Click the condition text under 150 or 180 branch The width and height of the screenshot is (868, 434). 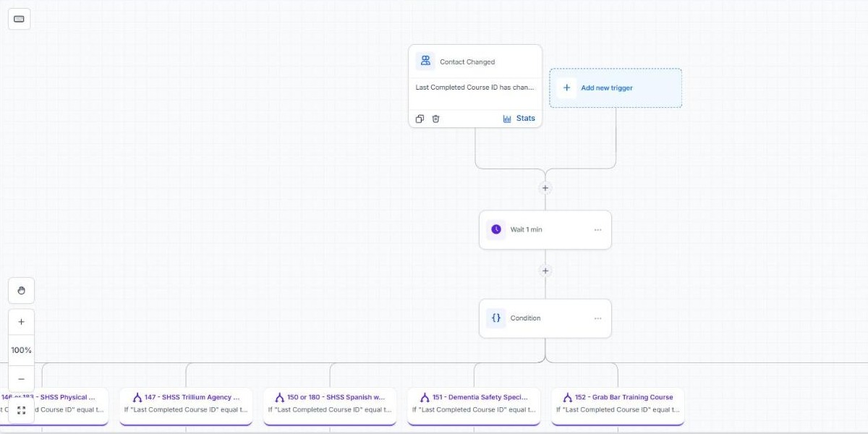tap(330, 409)
